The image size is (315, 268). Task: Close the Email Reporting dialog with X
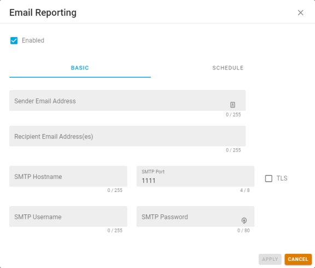point(300,13)
